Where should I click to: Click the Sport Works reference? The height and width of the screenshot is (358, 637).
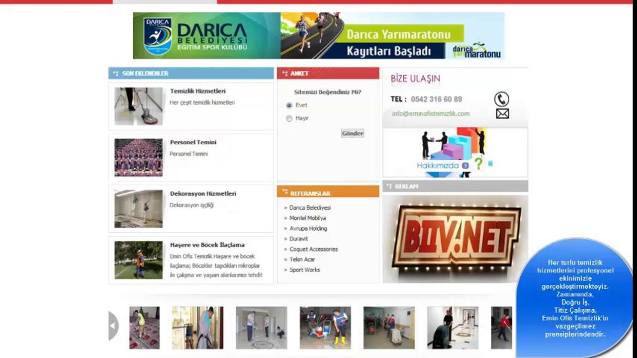(x=305, y=270)
